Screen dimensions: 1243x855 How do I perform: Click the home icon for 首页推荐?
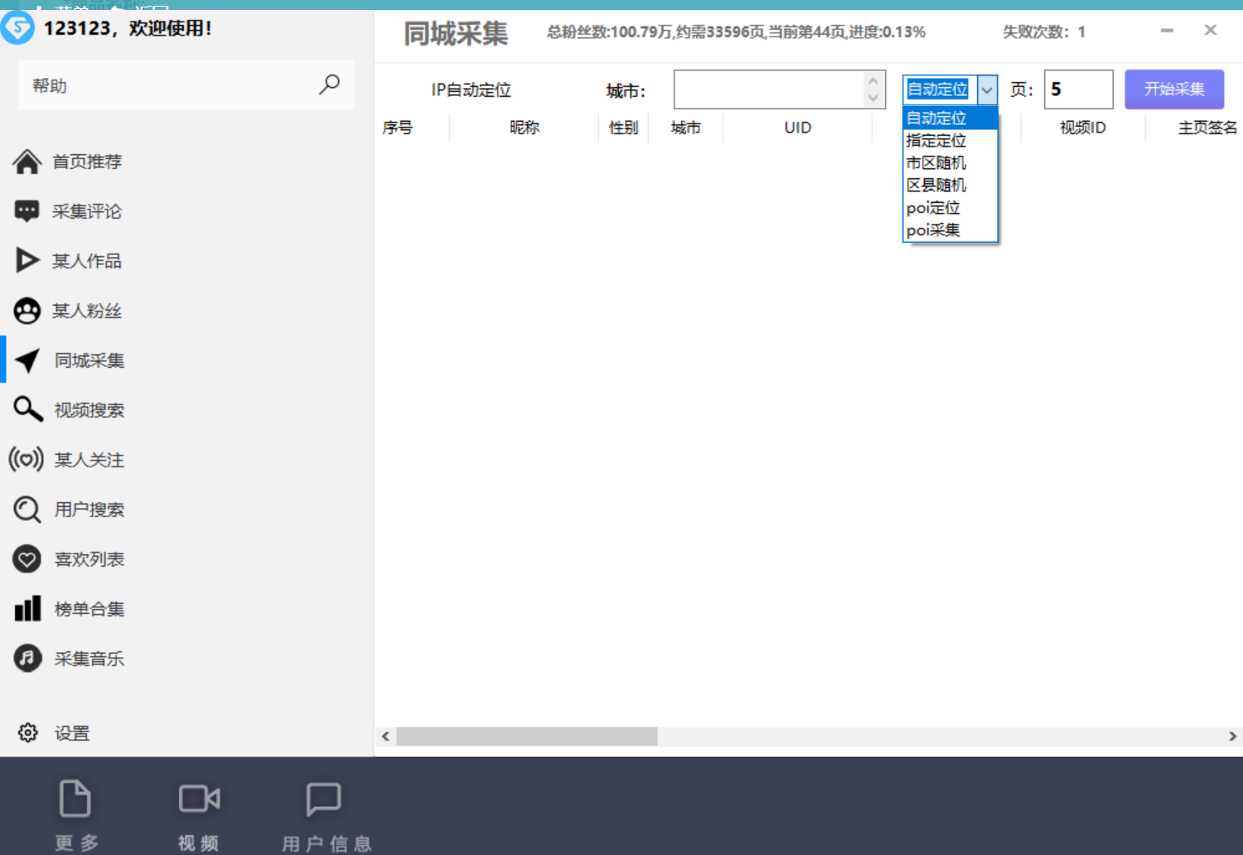point(27,162)
